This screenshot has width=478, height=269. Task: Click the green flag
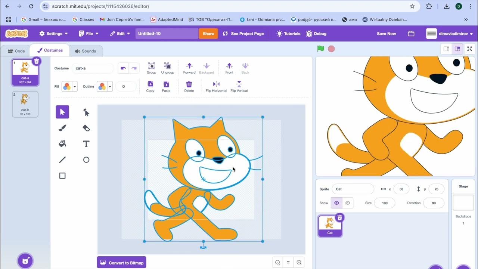pos(320,49)
